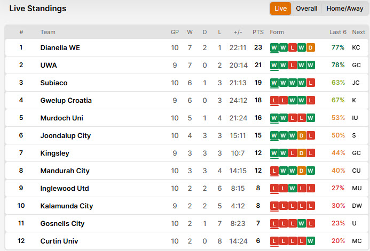Open Dianella WE team page
370x251 pixels.
pyautogui.click(x=60, y=47)
